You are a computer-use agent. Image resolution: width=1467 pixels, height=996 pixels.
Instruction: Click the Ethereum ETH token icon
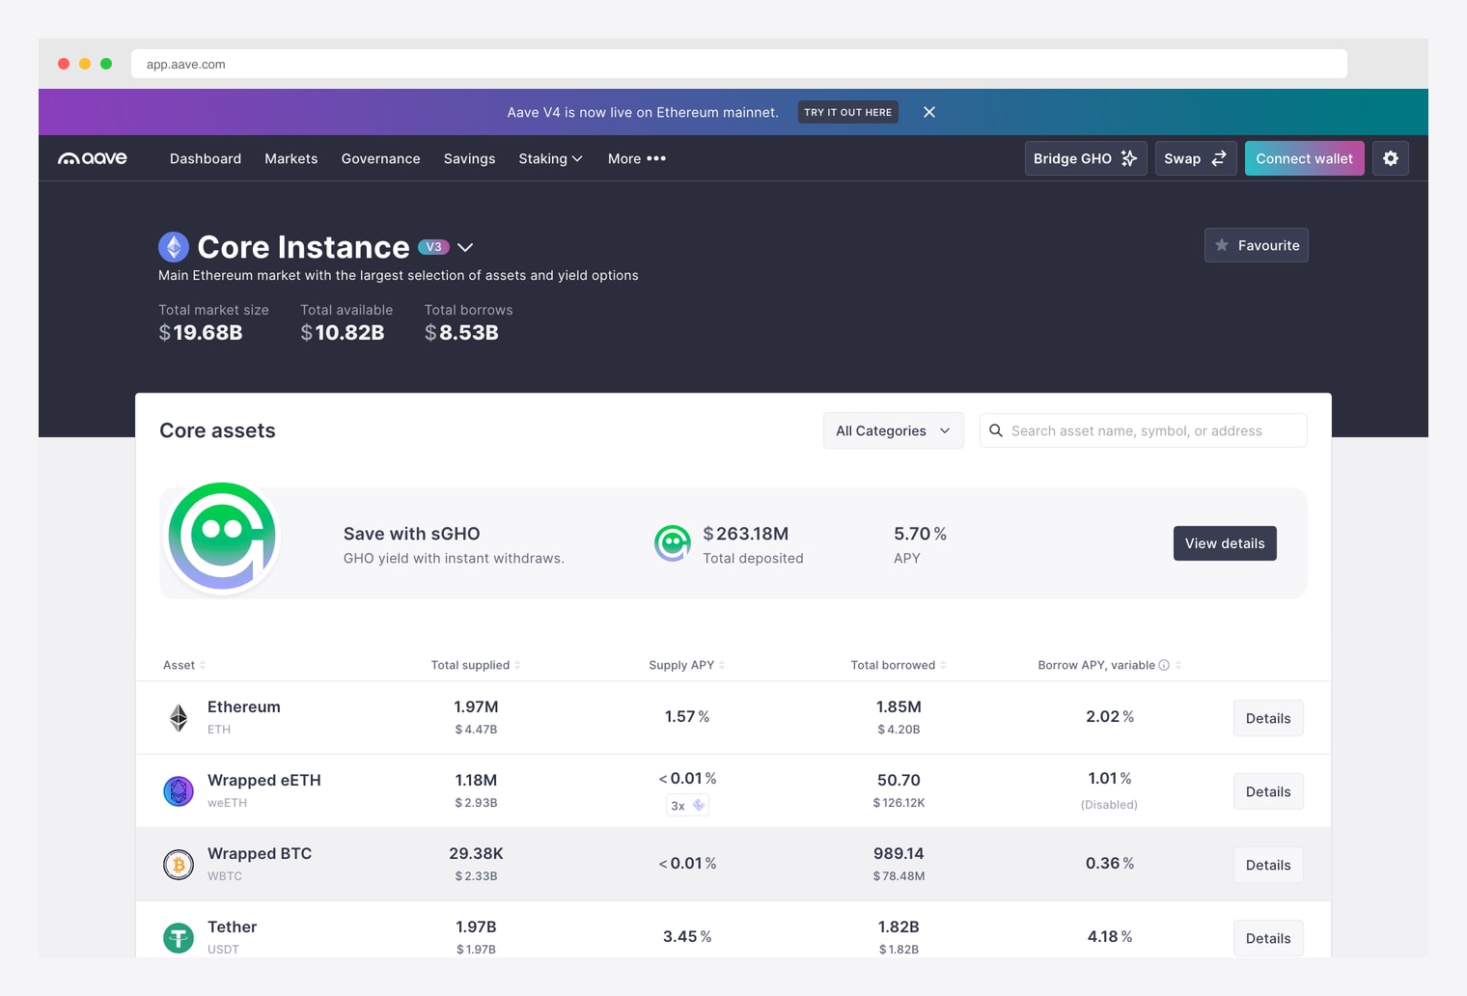pyautogui.click(x=179, y=718)
